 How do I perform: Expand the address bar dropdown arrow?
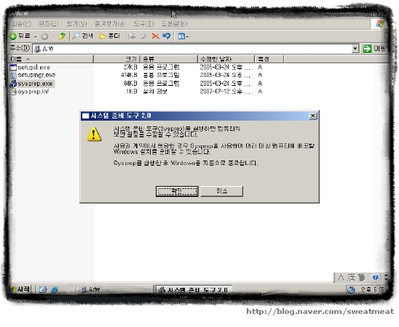[355, 49]
